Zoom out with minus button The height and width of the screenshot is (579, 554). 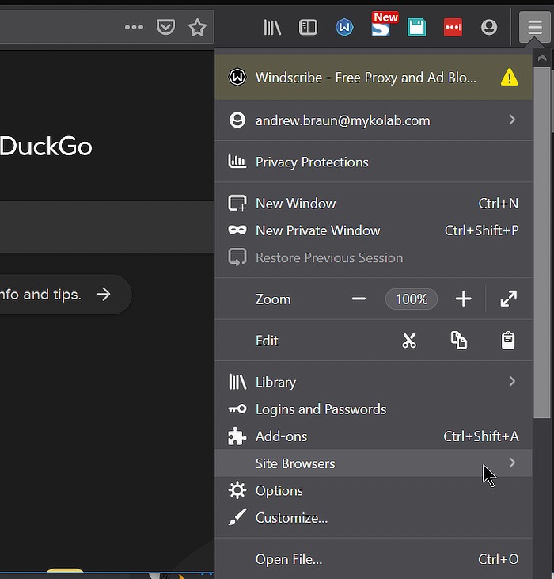coord(359,299)
